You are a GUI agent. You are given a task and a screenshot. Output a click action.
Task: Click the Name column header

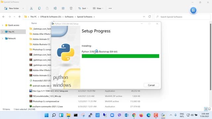(34, 23)
